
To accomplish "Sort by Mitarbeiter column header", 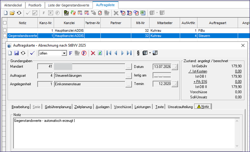I will [x=165, y=23].
